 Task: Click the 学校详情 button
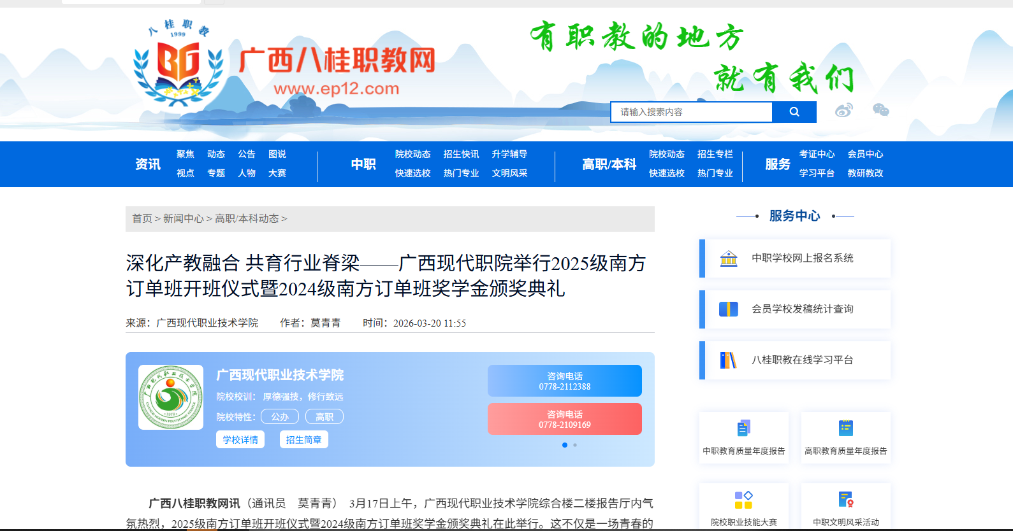click(240, 440)
